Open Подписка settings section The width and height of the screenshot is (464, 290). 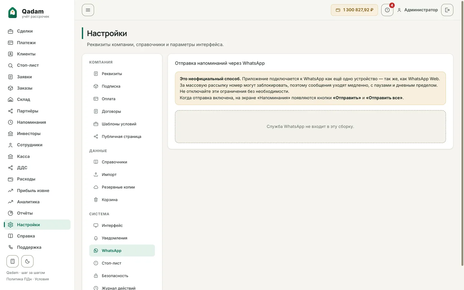tap(122, 86)
